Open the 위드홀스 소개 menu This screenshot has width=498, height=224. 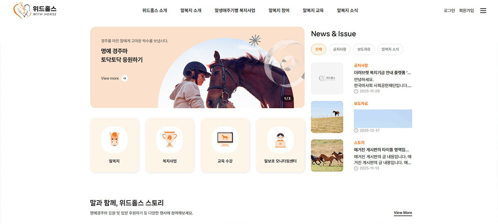155,11
